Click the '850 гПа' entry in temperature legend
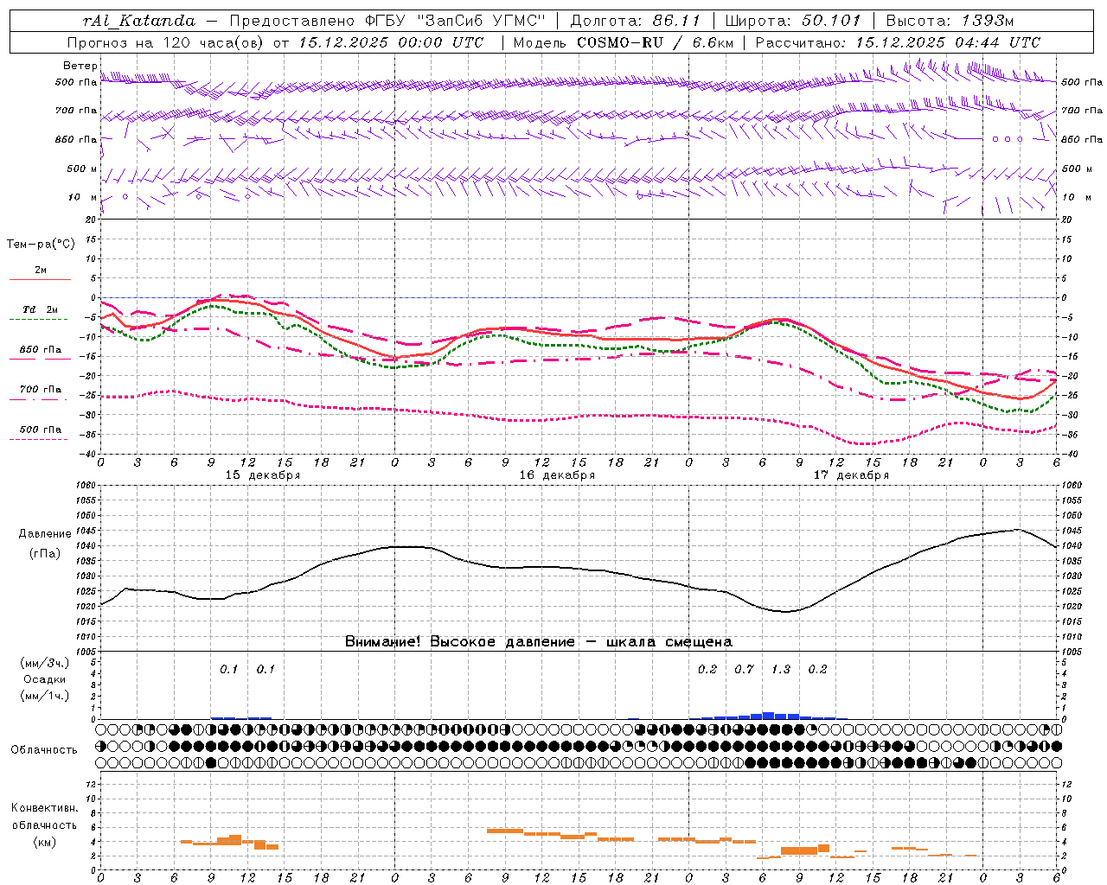The height and width of the screenshot is (885, 1107). pyautogui.click(x=41, y=350)
